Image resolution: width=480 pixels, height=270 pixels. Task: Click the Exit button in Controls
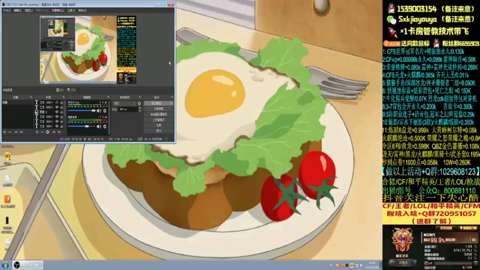(x=158, y=131)
